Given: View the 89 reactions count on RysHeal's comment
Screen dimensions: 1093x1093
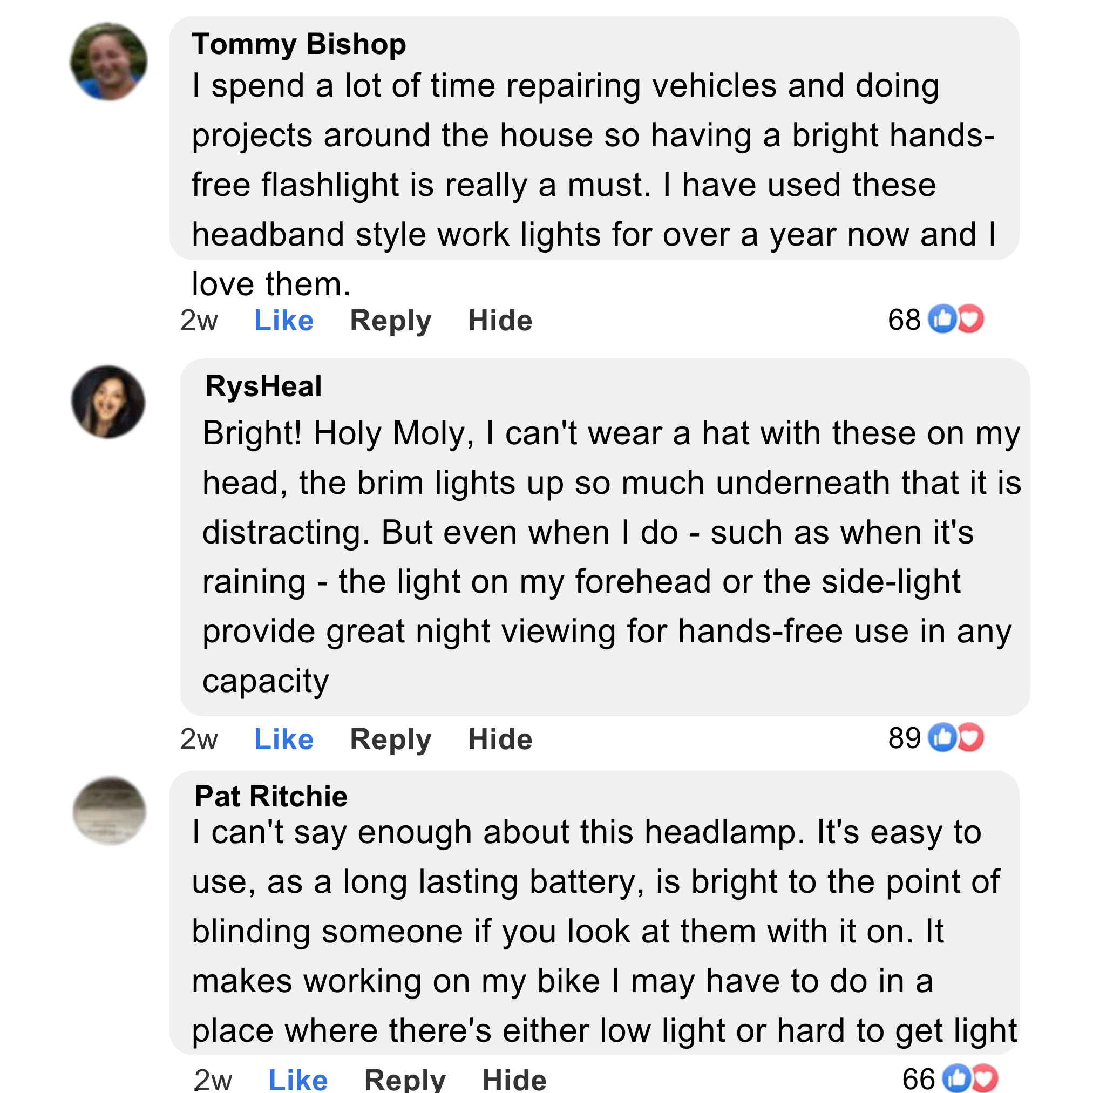Looking at the screenshot, I should coord(904,738).
